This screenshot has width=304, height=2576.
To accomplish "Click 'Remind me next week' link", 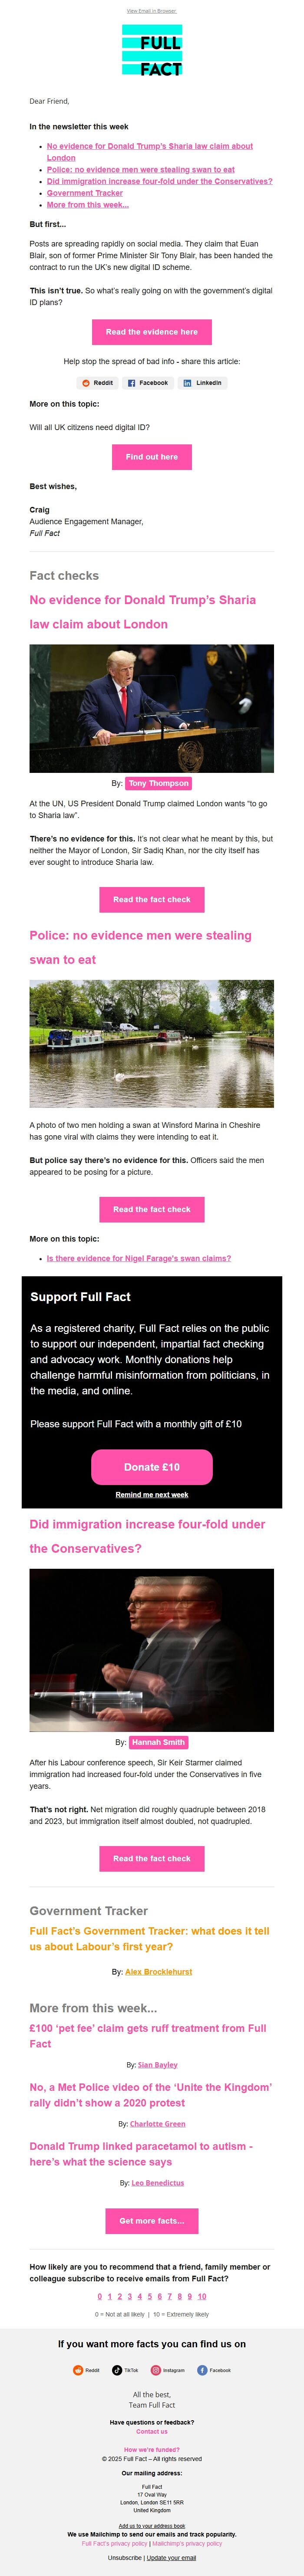I will tap(152, 1495).
